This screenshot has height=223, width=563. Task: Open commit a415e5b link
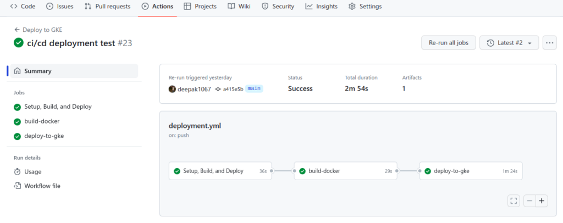pyautogui.click(x=233, y=89)
